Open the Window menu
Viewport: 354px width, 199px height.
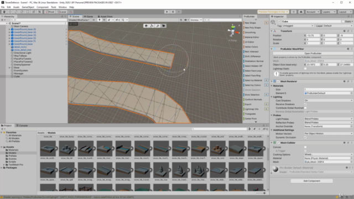63,7
